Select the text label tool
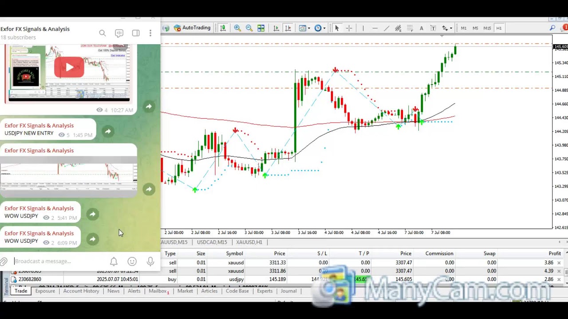Screen dimensions: 568x319 click(433, 28)
